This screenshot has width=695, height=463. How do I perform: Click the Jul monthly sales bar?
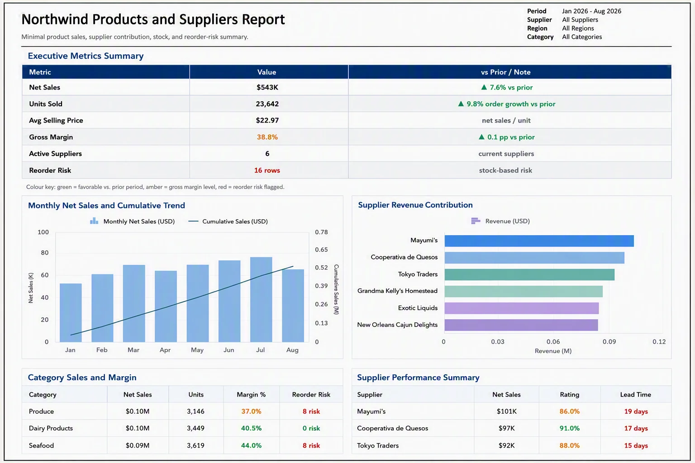261,299
